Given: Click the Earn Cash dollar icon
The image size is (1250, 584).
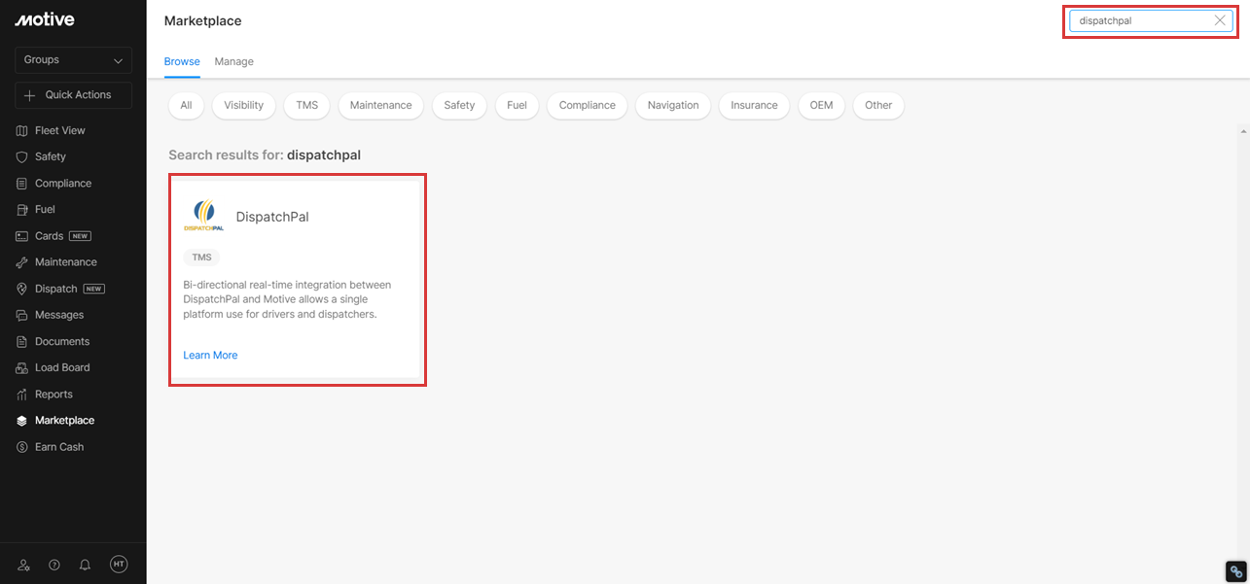Looking at the screenshot, I should coord(22,447).
